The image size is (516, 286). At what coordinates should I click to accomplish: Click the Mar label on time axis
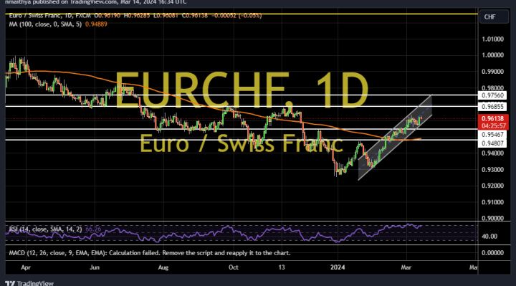406,267
